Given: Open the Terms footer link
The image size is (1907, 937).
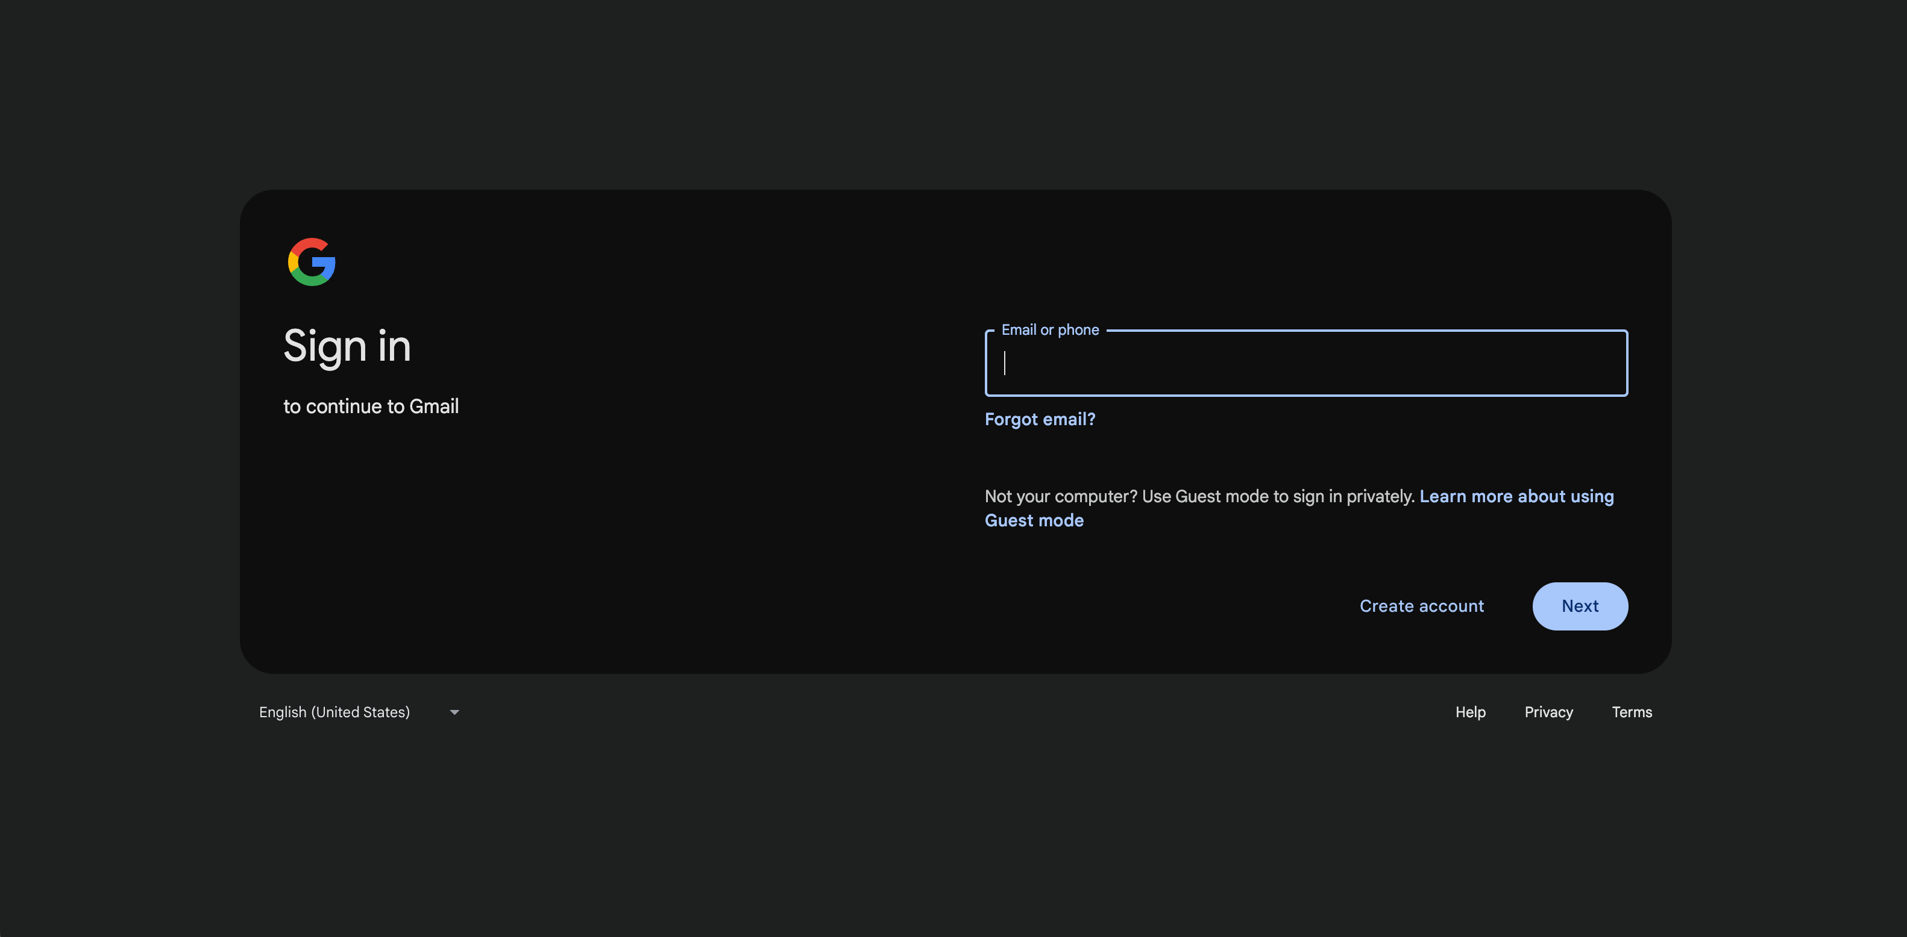Looking at the screenshot, I should pyautogui.click(x=1632, y=712).
